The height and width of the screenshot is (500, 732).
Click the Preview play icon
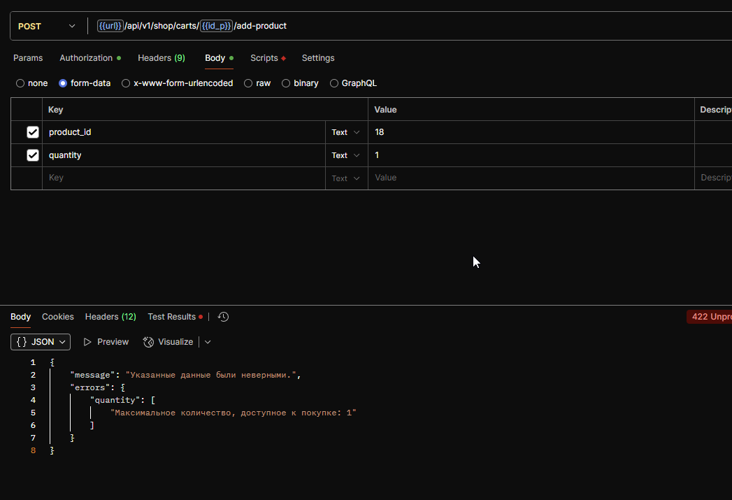tap(87, 342)
